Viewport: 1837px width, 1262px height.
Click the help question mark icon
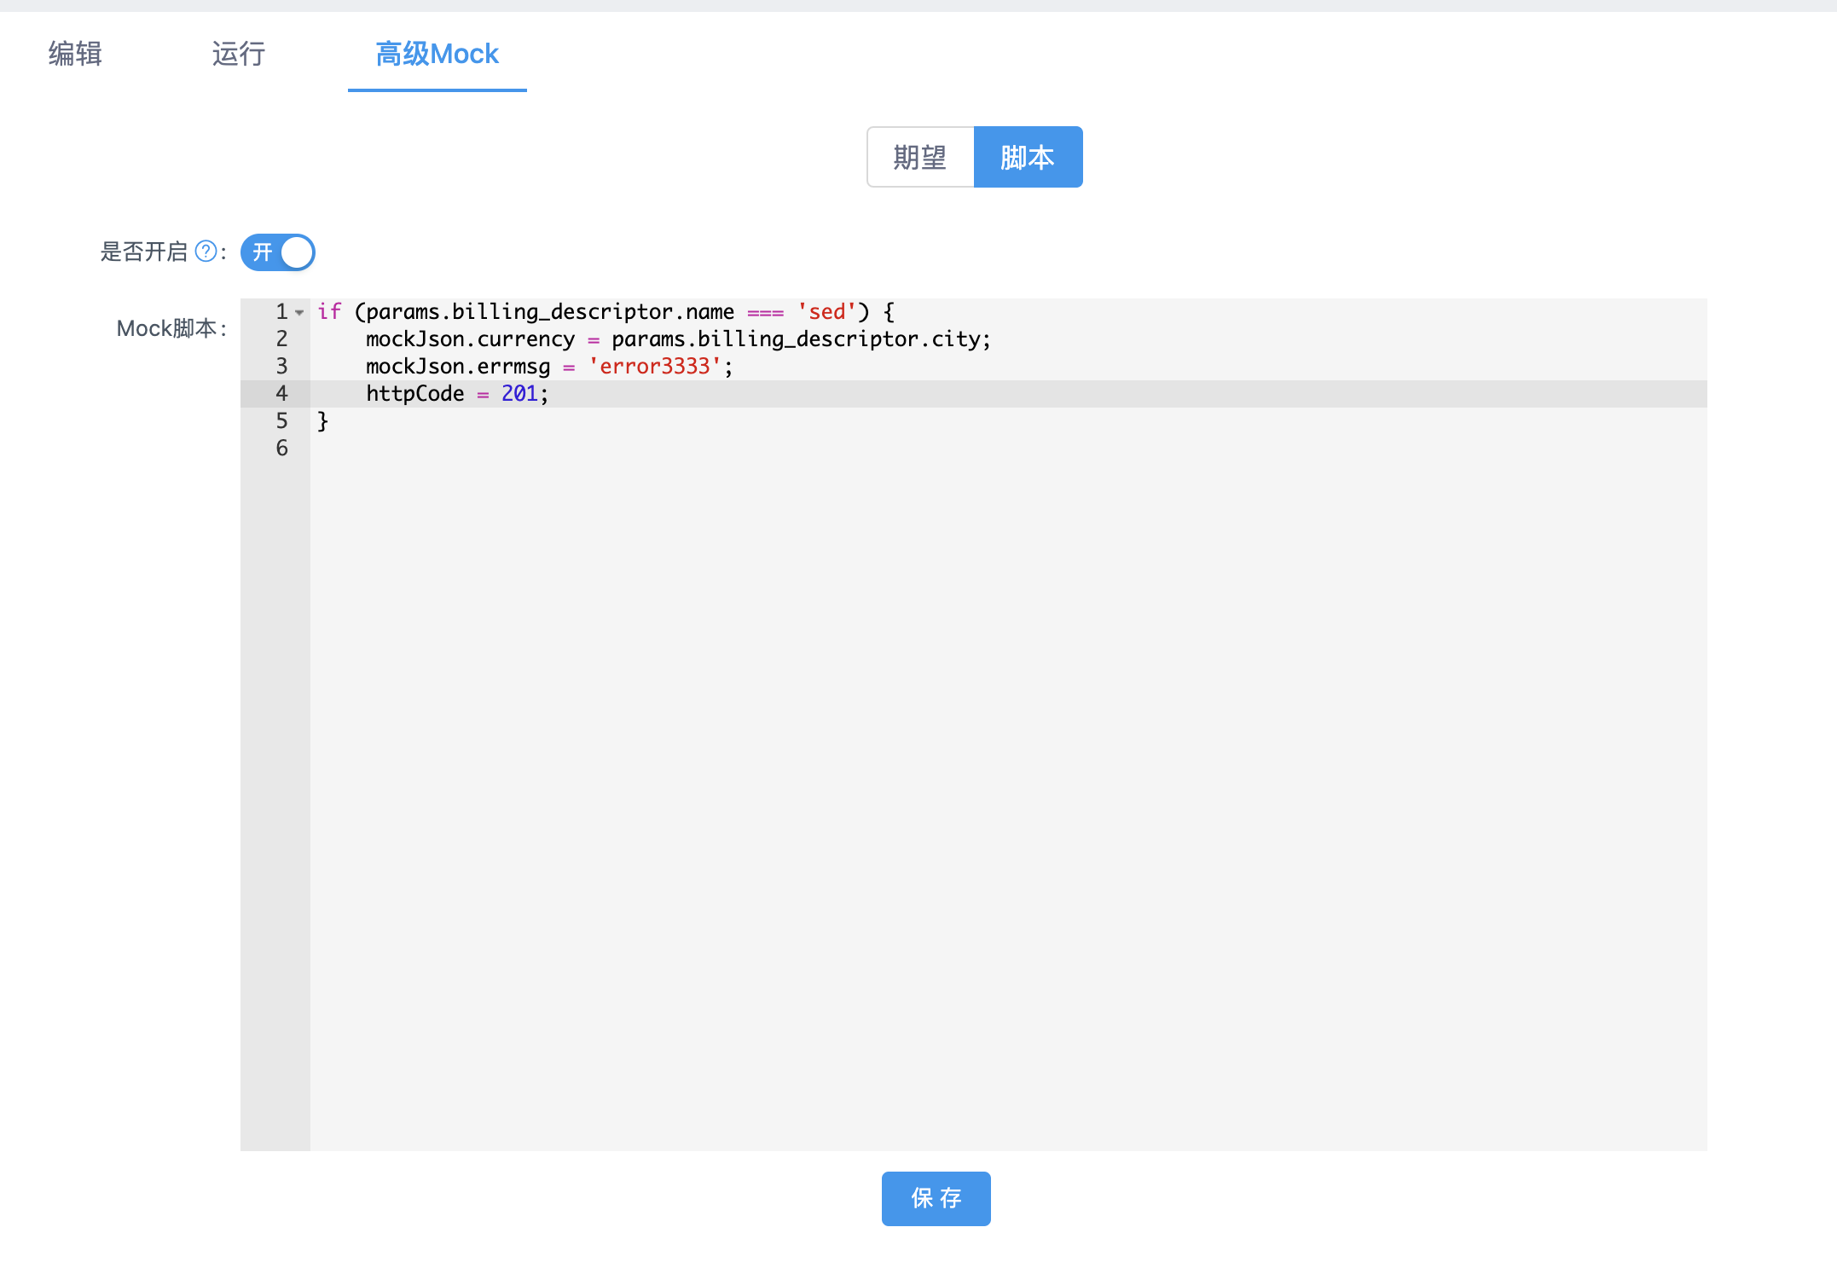206,252
